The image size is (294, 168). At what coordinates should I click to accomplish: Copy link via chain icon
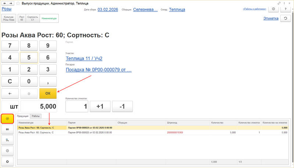pyautogui.click(x=279, y=3)
